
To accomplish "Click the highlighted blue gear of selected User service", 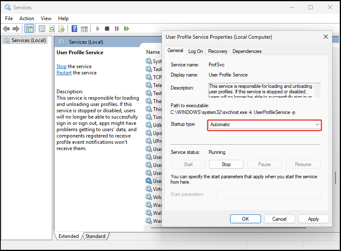I will pyautogui.click(x=149, y=181).
